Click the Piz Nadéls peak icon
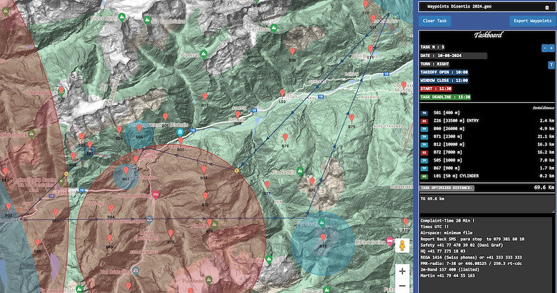This screenshot has height=293, width=557. click(300, 171)
